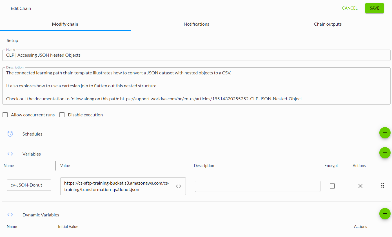This screenshot has height=237, width=392.
Task: Click the Schedules clock icon
Action: click(10, 134)
